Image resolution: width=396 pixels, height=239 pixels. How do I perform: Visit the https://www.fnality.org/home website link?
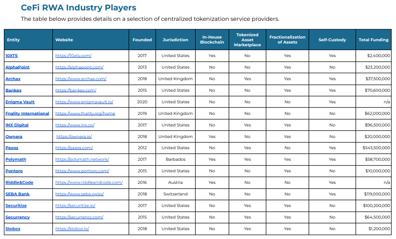(x=85, y=114)
